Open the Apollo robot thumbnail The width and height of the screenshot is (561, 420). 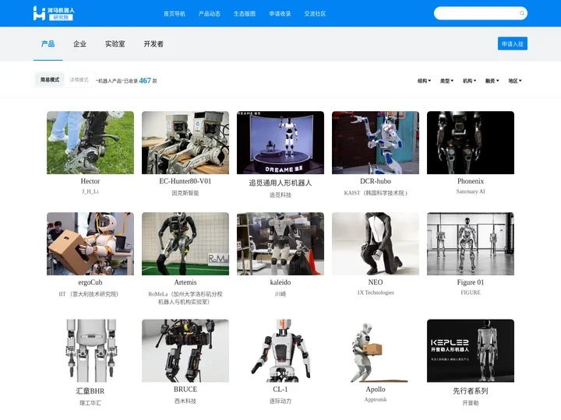376,351
